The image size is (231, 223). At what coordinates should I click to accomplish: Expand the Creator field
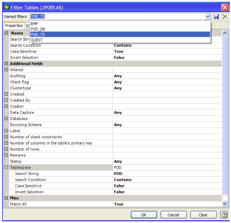6,106
